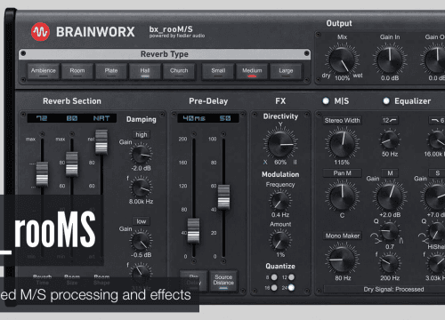Screen dimensions: 445x320
Task: Click the Pre-Delay time fader handle
Action: pos(193,230)
